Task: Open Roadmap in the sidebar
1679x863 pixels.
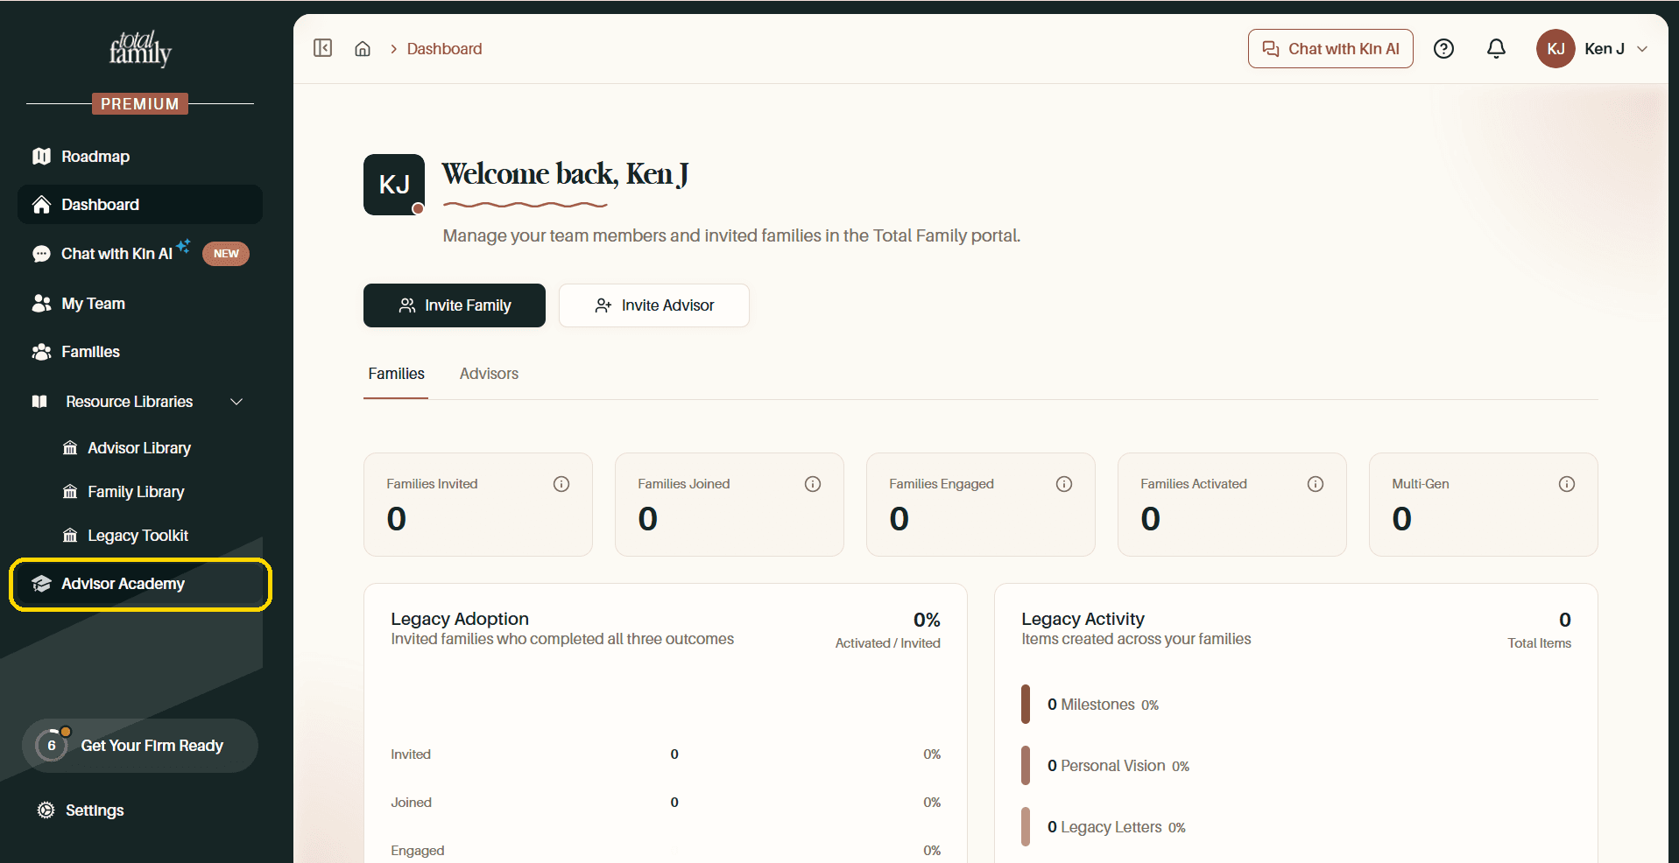Action: point(140,157)
